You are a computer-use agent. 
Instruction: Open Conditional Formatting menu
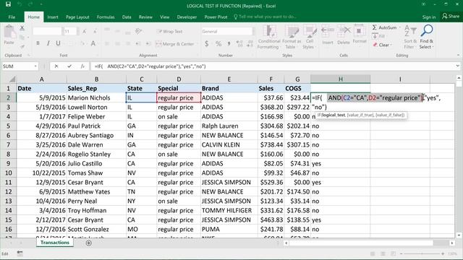coord(268,38)
